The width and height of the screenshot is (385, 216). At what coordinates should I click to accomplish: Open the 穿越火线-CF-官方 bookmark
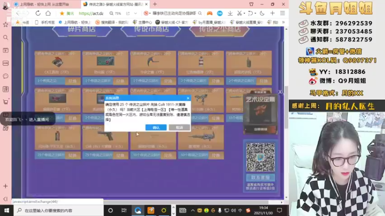point(172,22)
